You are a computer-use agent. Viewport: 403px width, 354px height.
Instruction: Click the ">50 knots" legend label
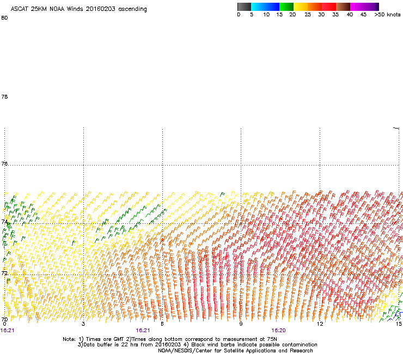387,15
